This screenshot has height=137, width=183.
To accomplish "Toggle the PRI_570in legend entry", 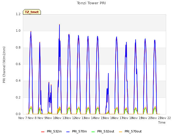I will click(x=77, y=132).
